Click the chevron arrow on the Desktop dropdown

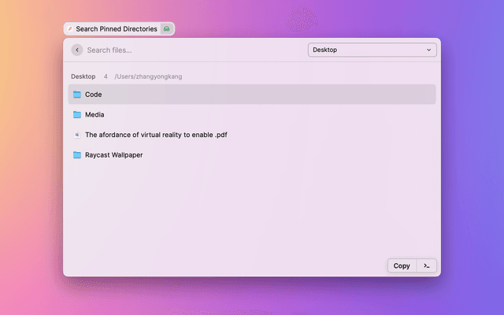[x=429, y=50]
